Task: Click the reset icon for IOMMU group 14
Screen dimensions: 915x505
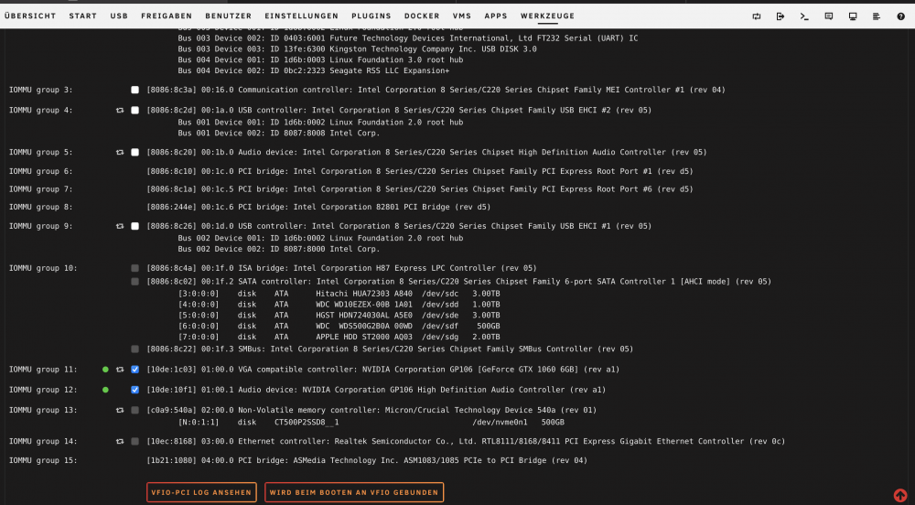Action: [120, 442]
